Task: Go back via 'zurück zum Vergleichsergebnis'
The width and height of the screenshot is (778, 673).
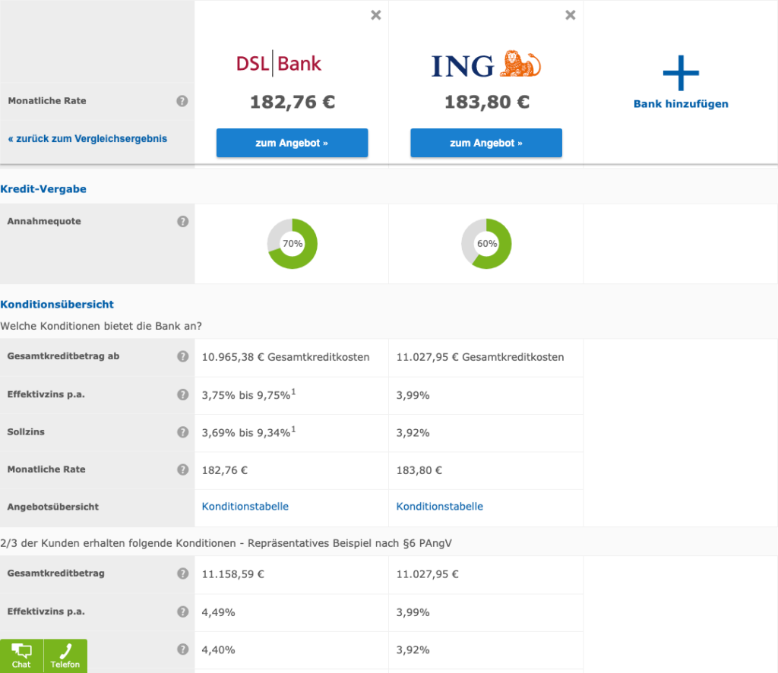Action: click(87, 139)
